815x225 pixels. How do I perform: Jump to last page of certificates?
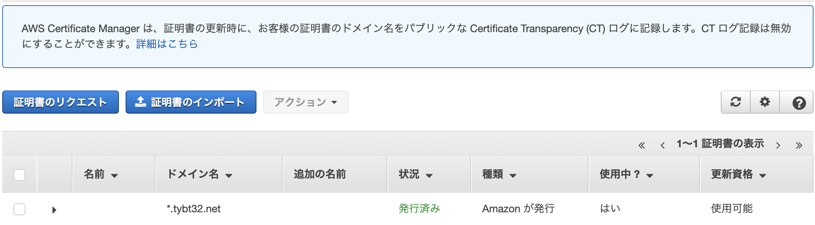pos(799,145)
